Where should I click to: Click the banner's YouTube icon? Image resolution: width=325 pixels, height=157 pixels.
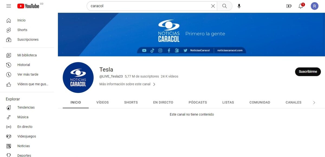click(x=144, y=51)
